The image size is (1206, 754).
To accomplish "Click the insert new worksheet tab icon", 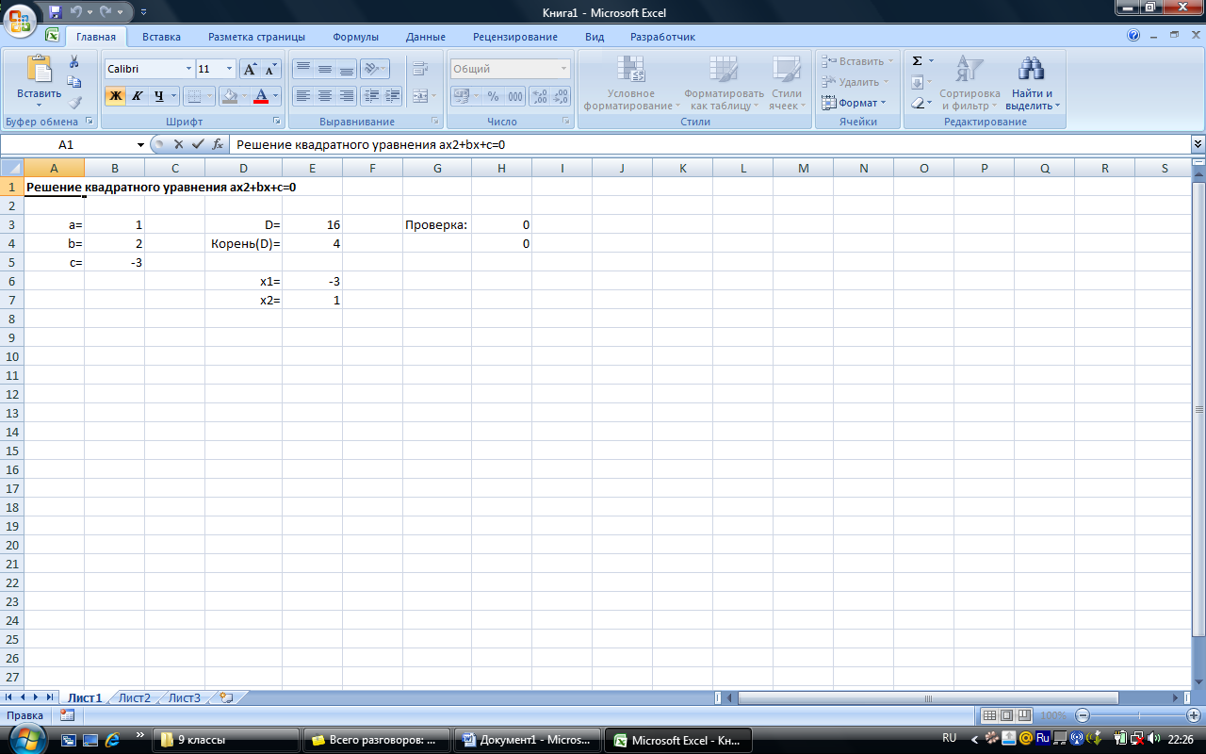I will [x=225, y=697].
